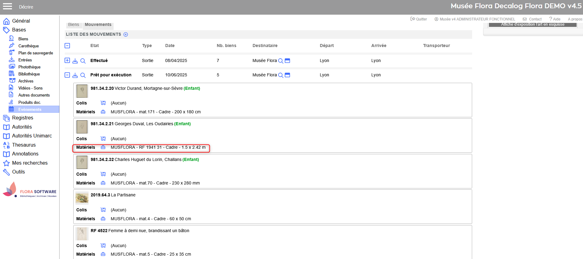Open the La Partisane thumbnail
583x259 pixels.
pos(82,198)
